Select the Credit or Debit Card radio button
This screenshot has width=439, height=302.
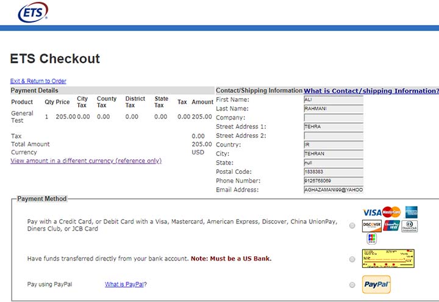pos(352,226)
